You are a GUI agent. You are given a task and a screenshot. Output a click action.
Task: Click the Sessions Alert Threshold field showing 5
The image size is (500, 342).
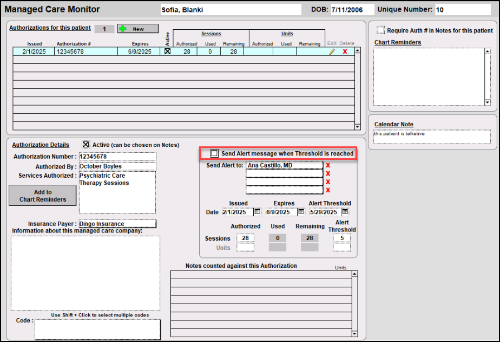pos(341,238)
